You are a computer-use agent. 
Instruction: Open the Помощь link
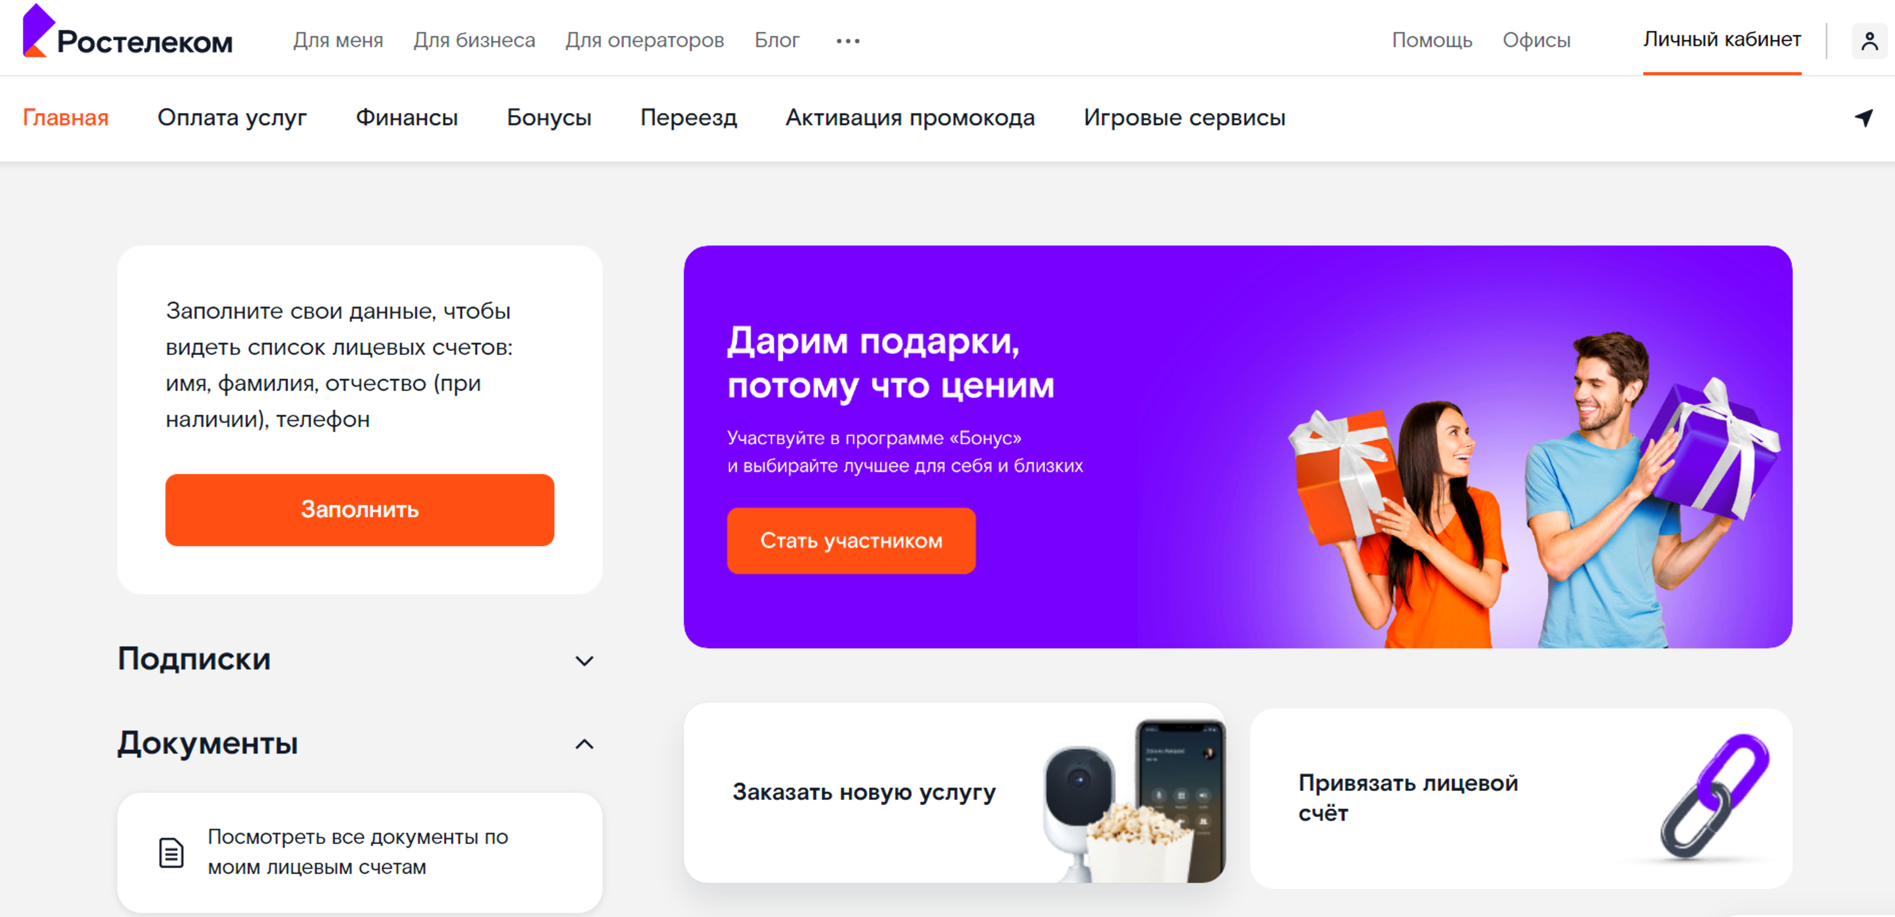click(1432, 40)
